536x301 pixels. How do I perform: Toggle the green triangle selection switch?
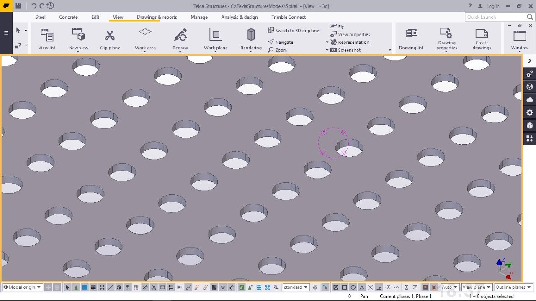(x=76, y=287)
